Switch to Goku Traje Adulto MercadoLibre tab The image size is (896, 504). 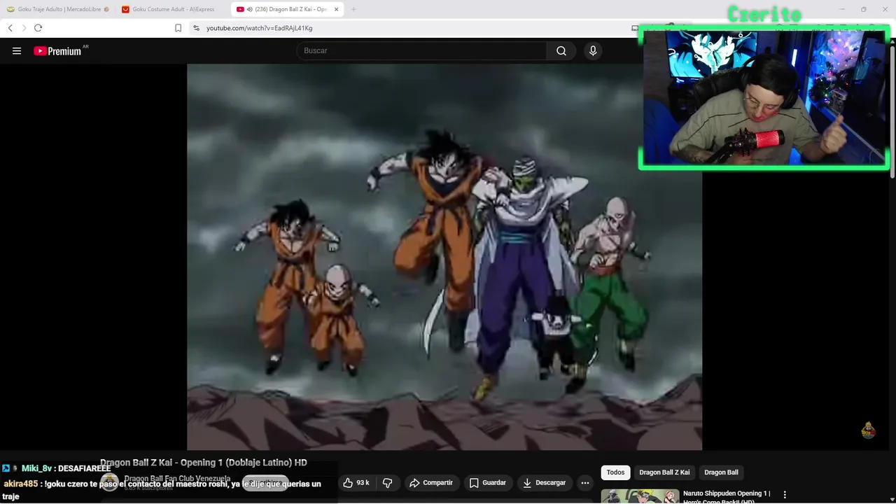pyautogui.click(x=58, y=9)
